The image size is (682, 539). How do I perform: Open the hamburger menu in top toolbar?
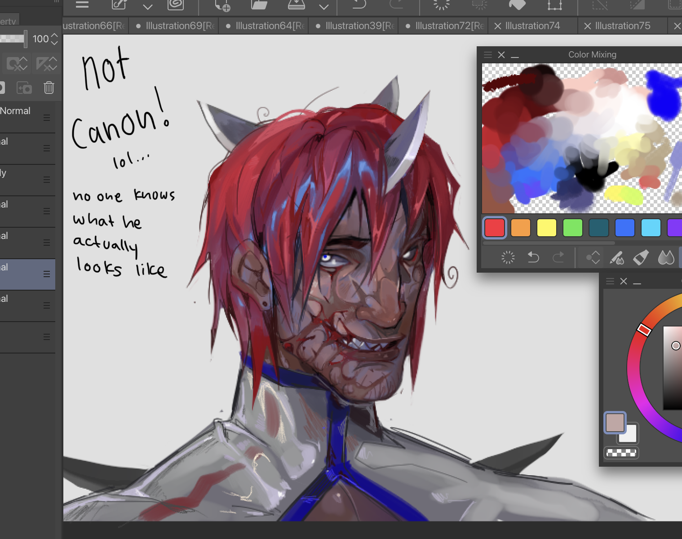pos(82,4)
